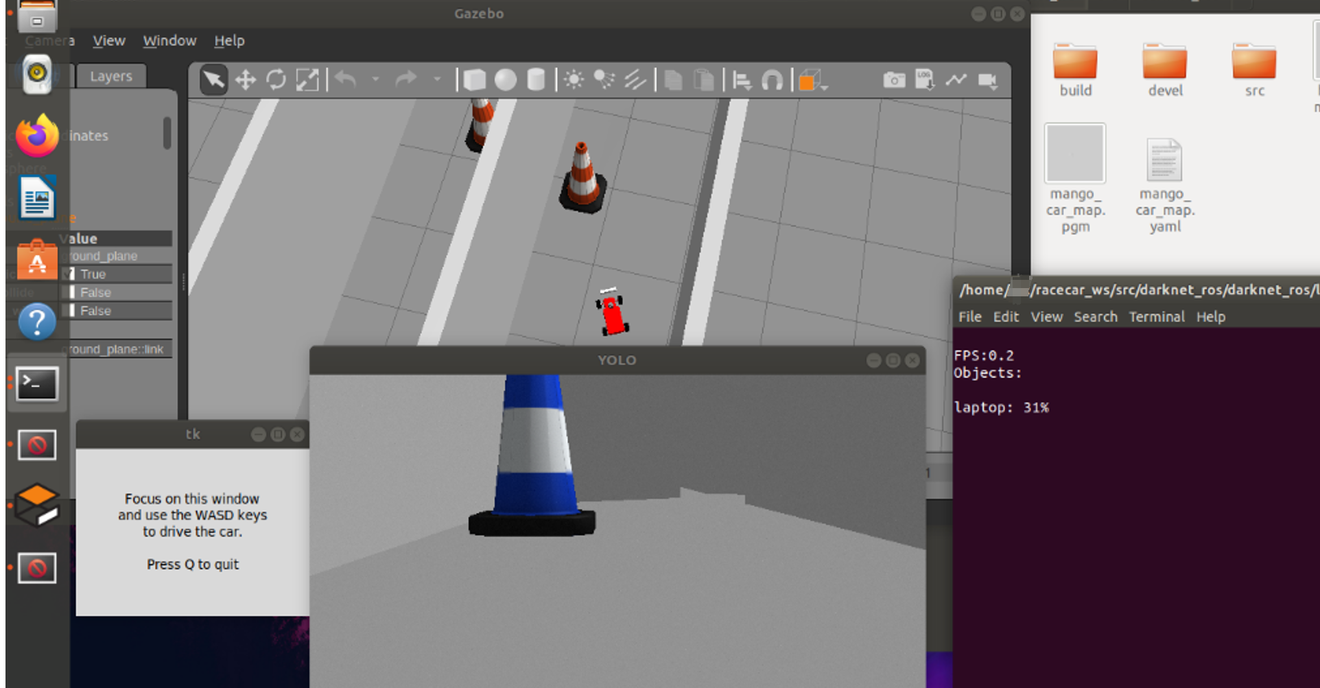Select the ground_plane::link row
Viewport: 1320px width, 688px height.
[117, 349]
